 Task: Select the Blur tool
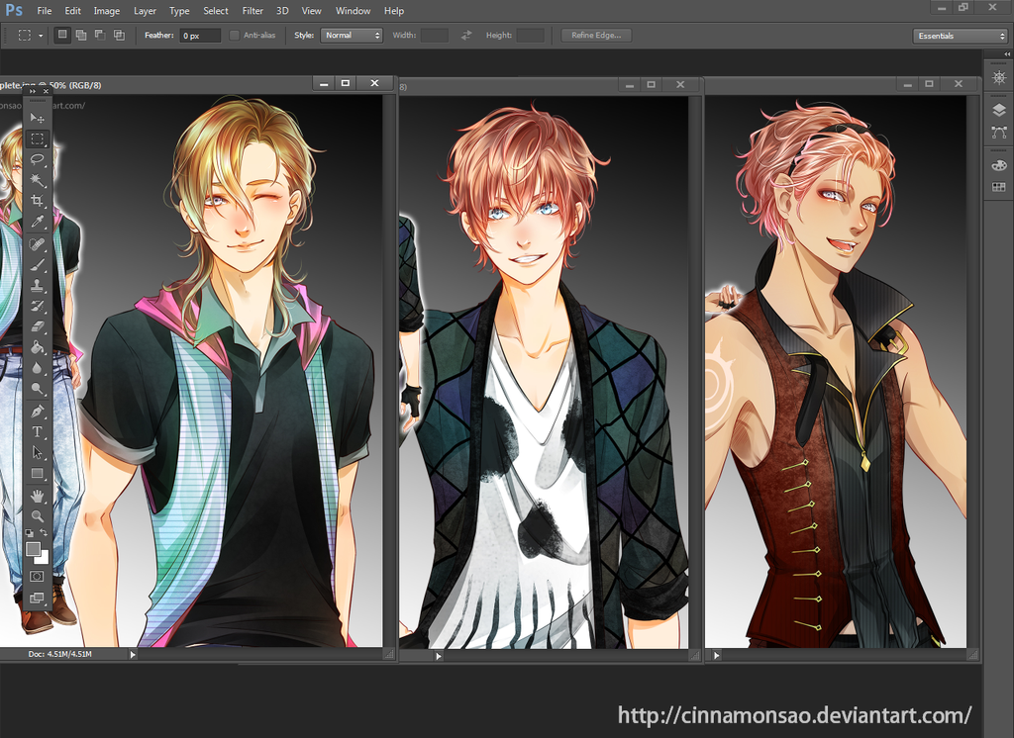pyautogui.click(x=37, y=368)
